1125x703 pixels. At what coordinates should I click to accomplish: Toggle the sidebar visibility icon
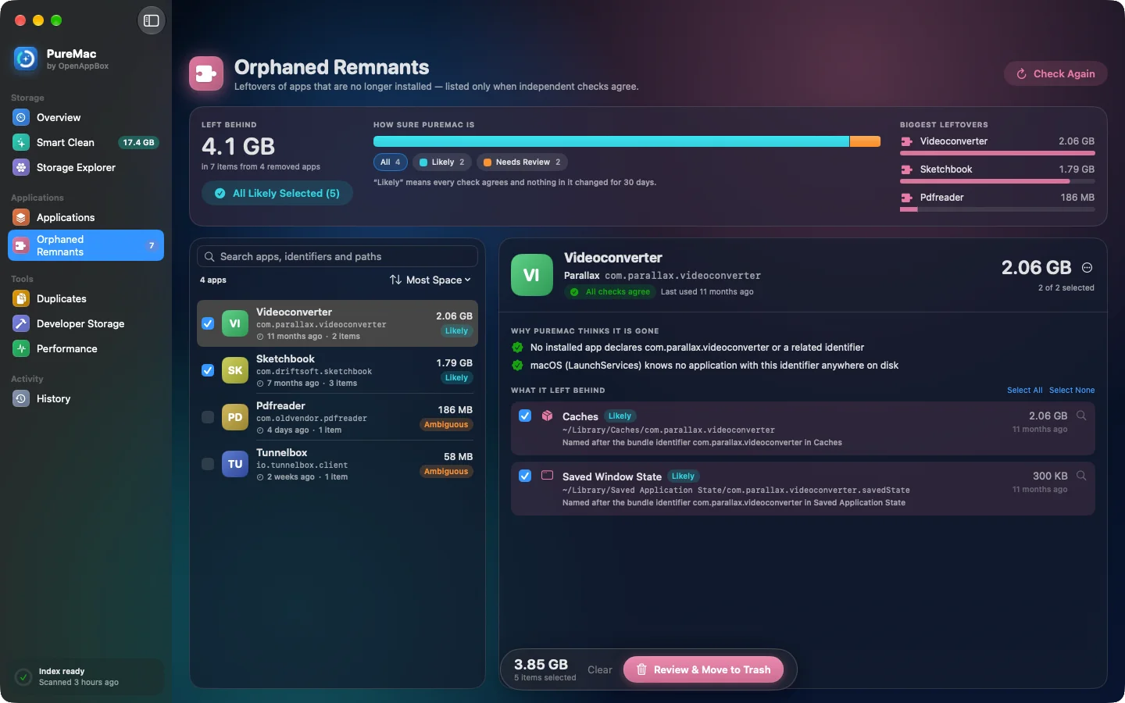click(x=152, y=20)
